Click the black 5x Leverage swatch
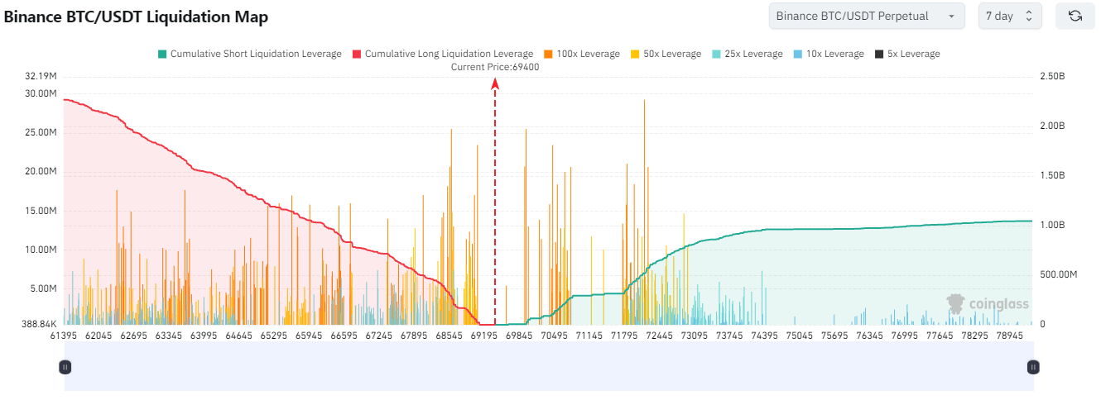The width and height of the screenshot is (1101, 400). (880, 54)
